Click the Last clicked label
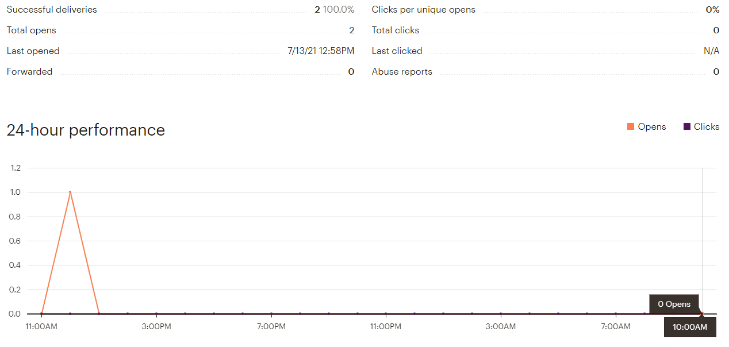 tap(397, 51)
